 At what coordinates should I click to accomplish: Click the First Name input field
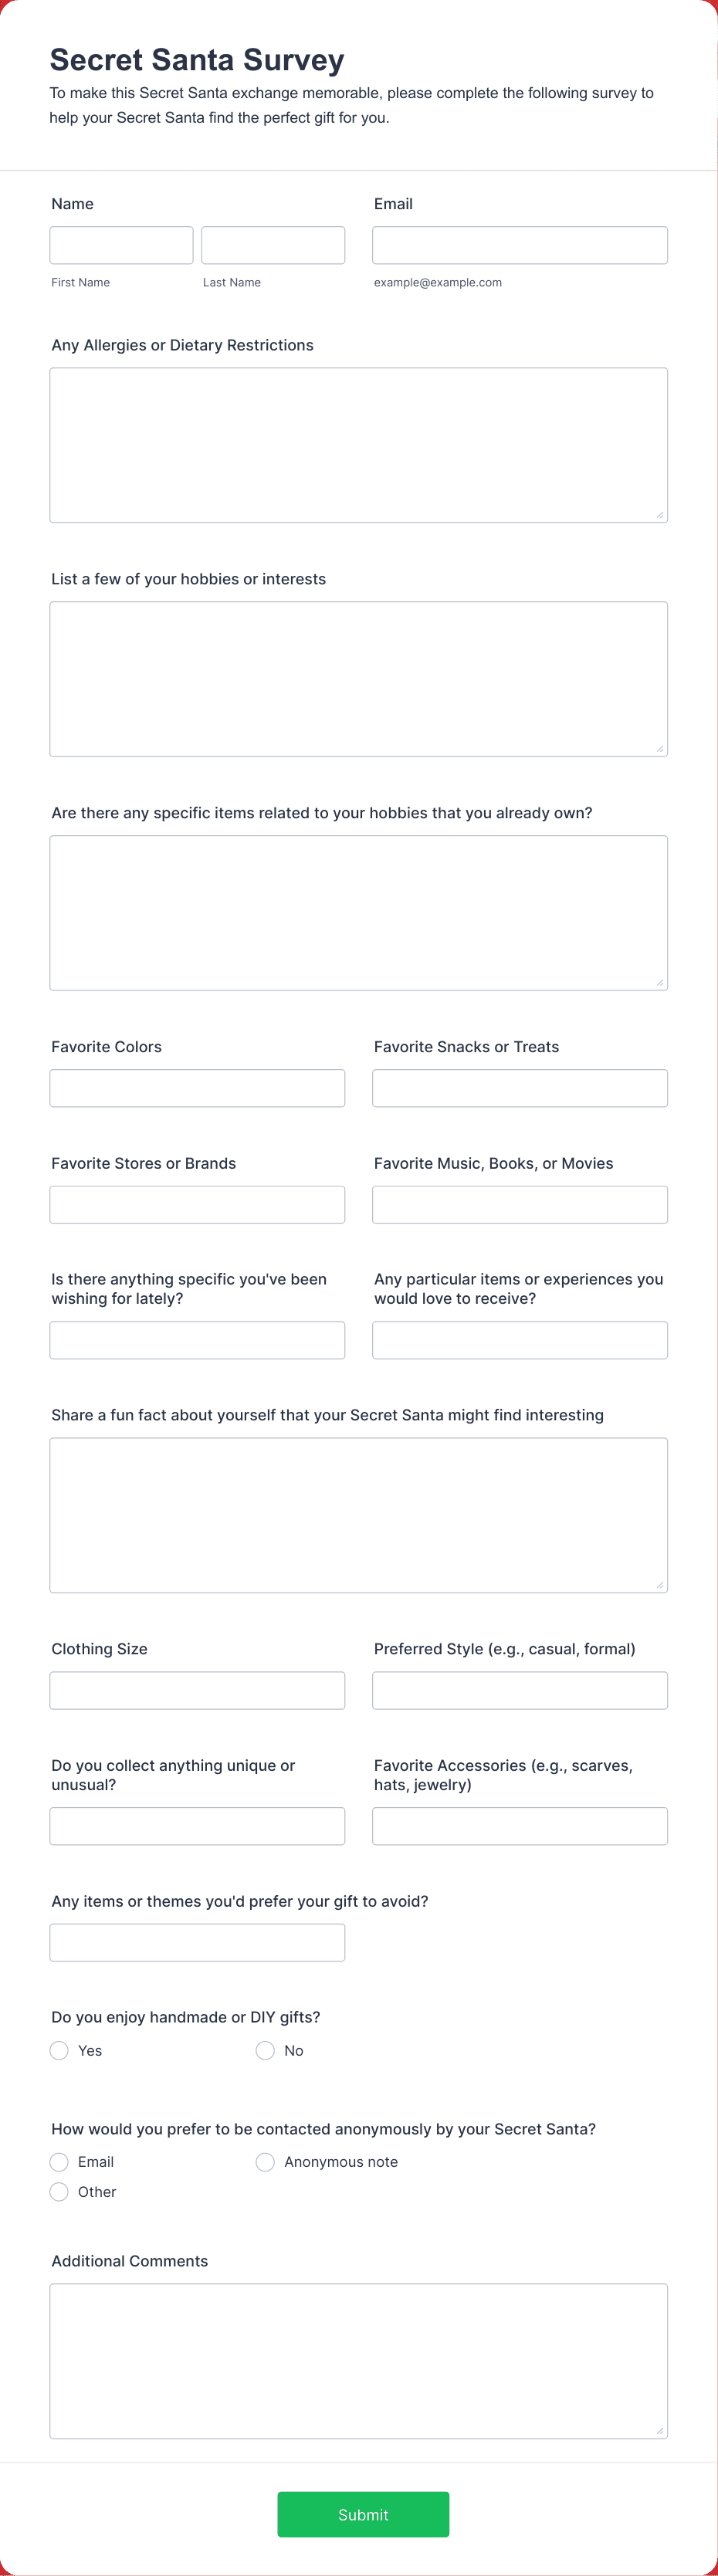[121, 245]
